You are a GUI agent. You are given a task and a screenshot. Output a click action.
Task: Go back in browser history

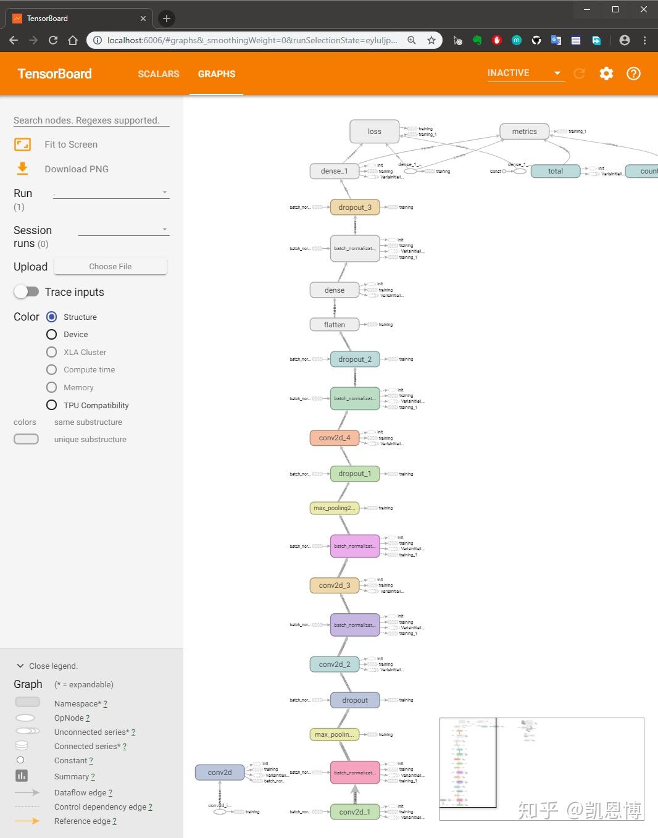click(x=14, y=40)
